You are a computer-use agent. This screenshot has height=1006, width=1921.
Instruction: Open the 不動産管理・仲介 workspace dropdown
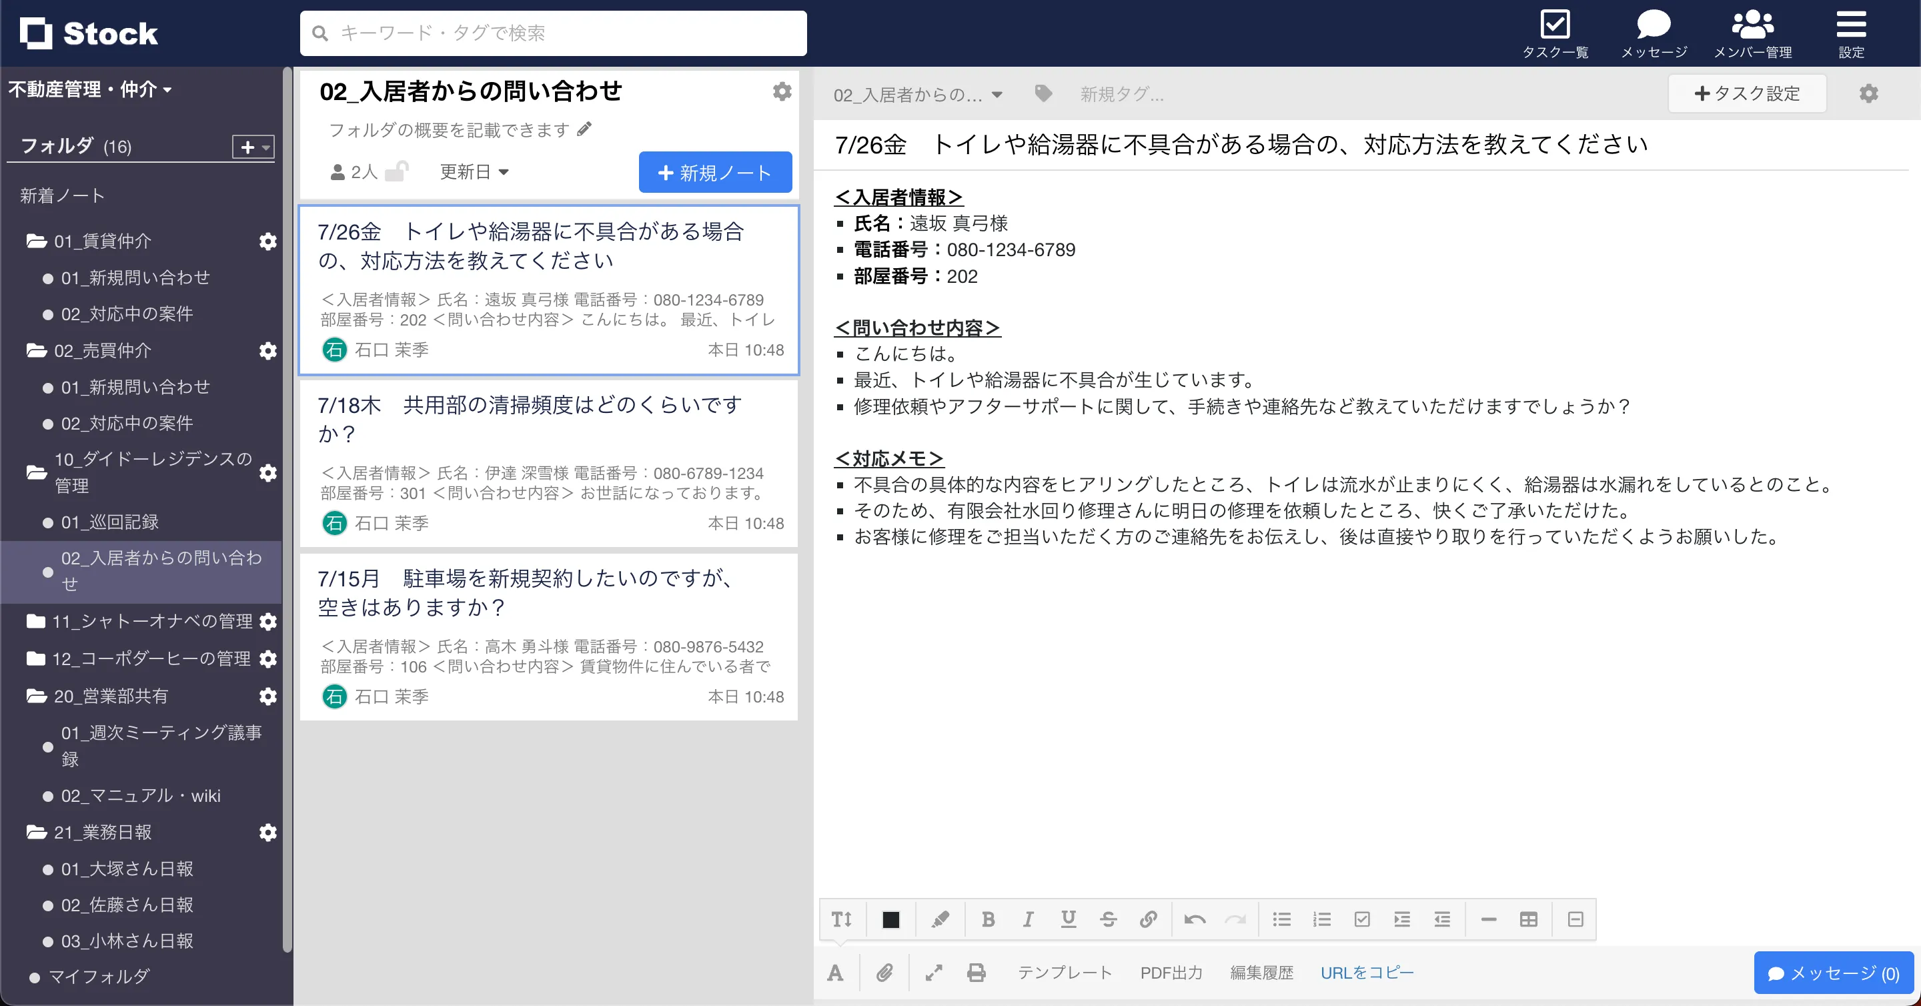pyautogui.click(x=89, y=89)
